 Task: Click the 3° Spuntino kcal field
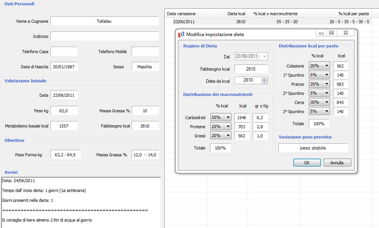click(x=340, y=112)
